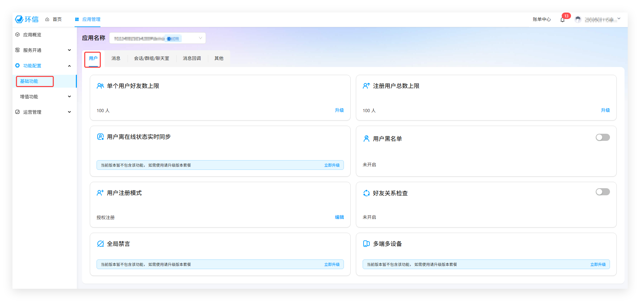Open the 应用名称 dropdown selector
This screenshot has height=301, width=640.
coord(158,38)
